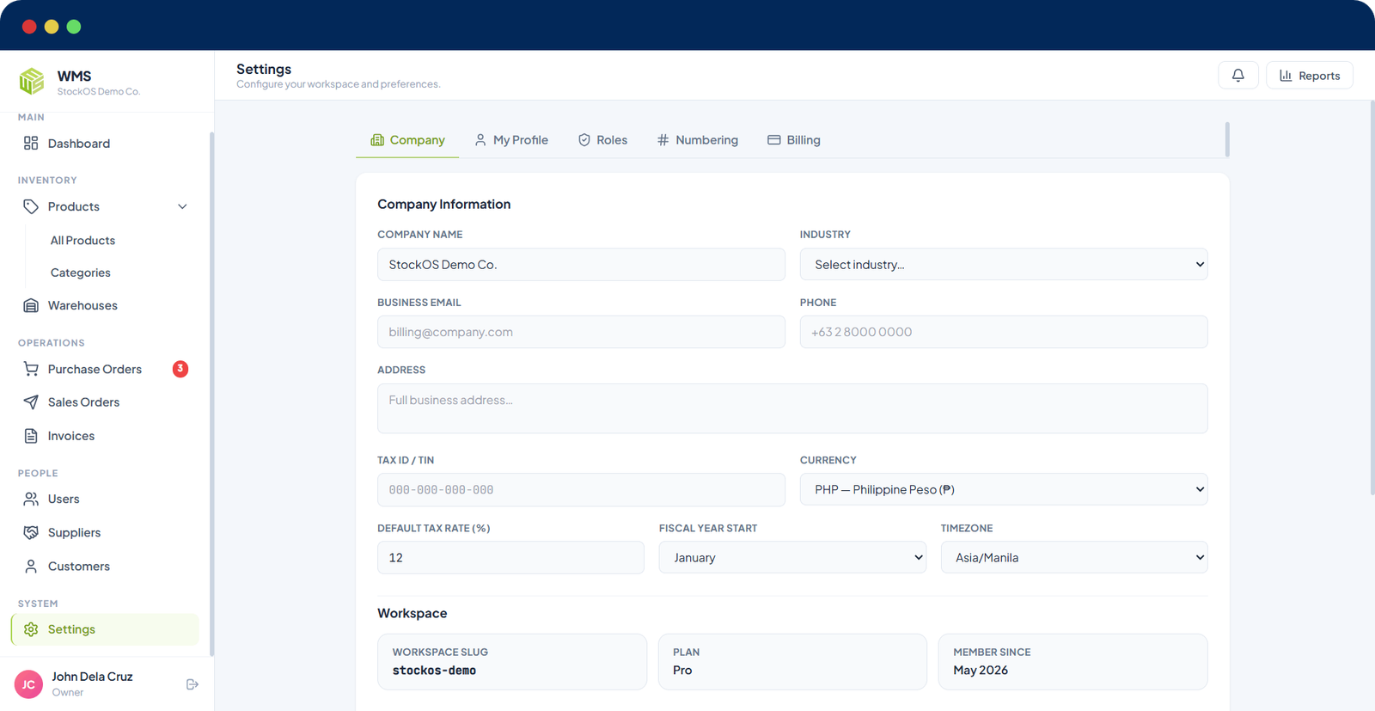This screenshot has height=711, width=1375.
Task: Click the Settings gear icon in sidebar
Action: tap(31, 629)
